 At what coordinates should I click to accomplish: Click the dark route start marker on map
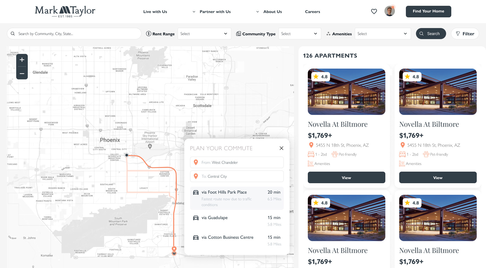click(127, 155)
